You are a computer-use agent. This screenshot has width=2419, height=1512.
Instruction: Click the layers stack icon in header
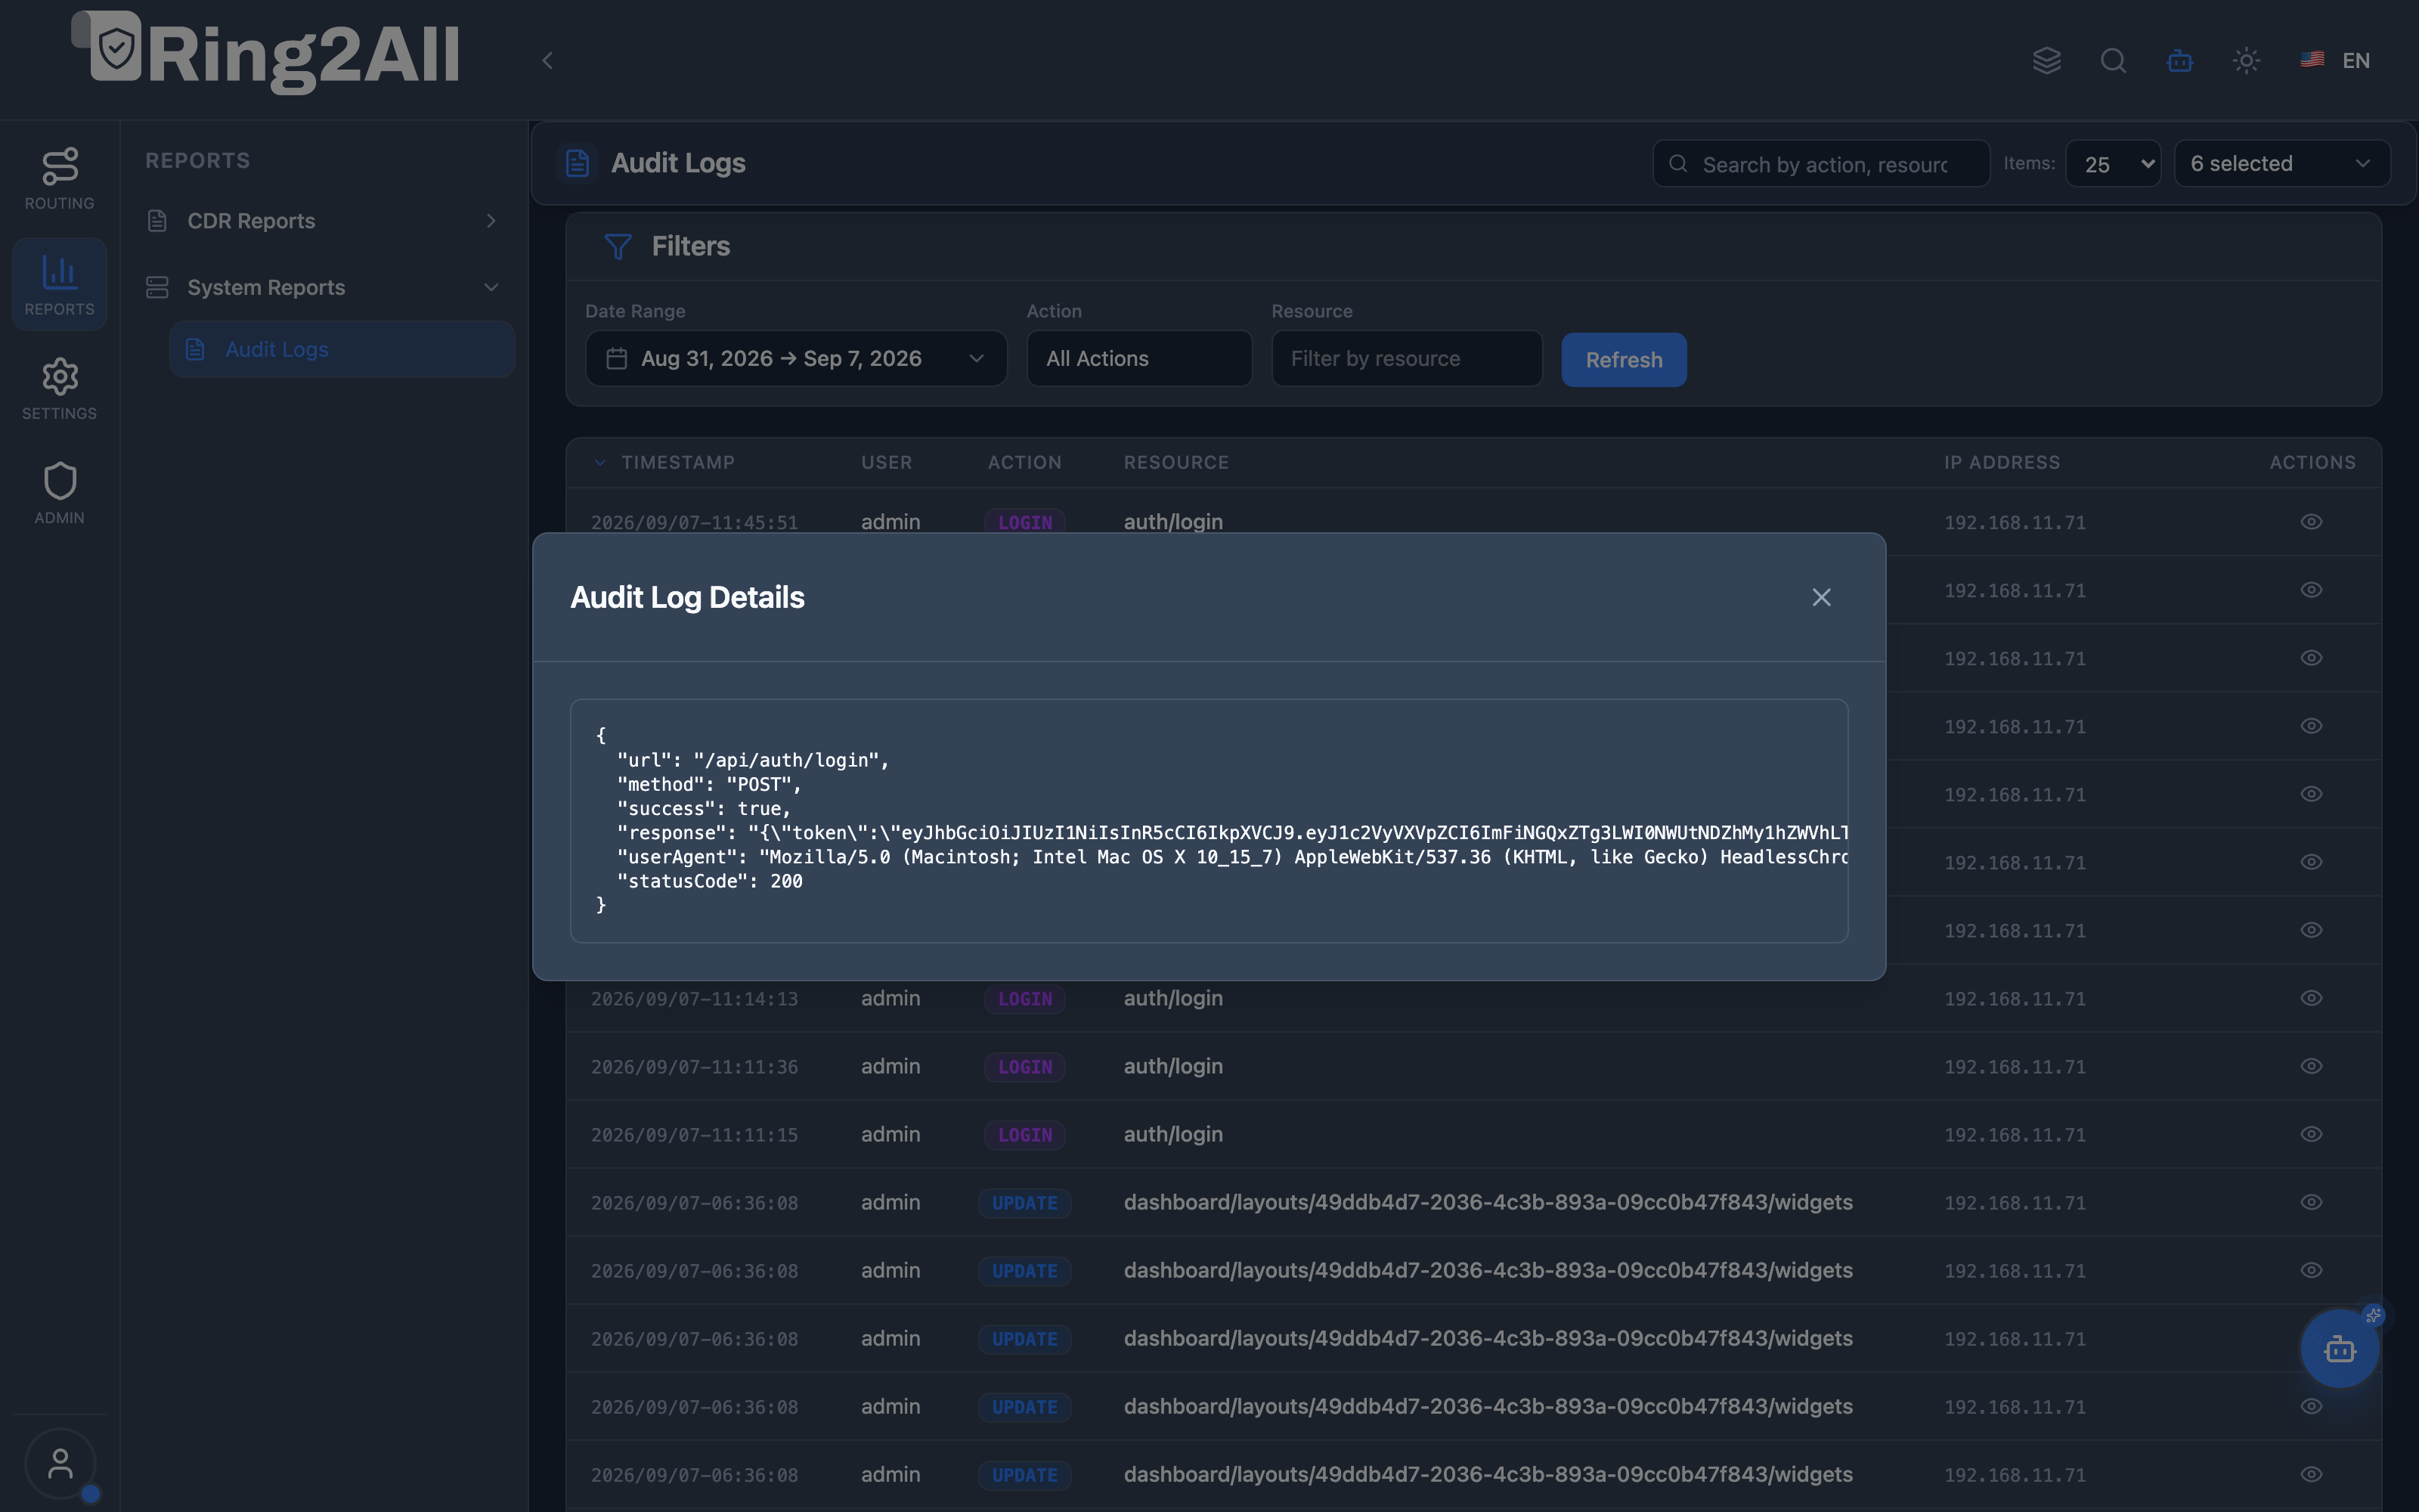(2046, 60)
